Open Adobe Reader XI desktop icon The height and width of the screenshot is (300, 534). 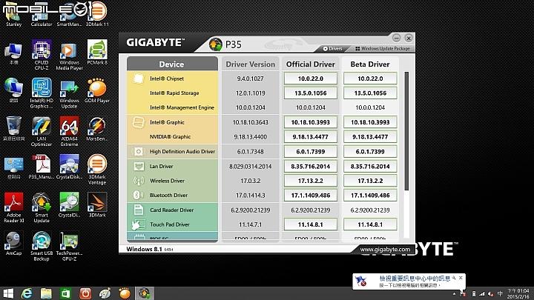13,207
